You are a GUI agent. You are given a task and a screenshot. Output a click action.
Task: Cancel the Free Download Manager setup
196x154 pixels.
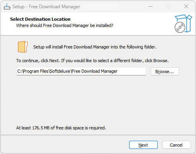pyautogui.click(x=176, y=145)
